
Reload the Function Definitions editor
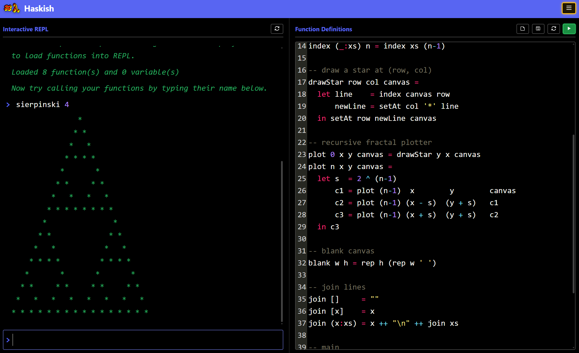[553, 29]
